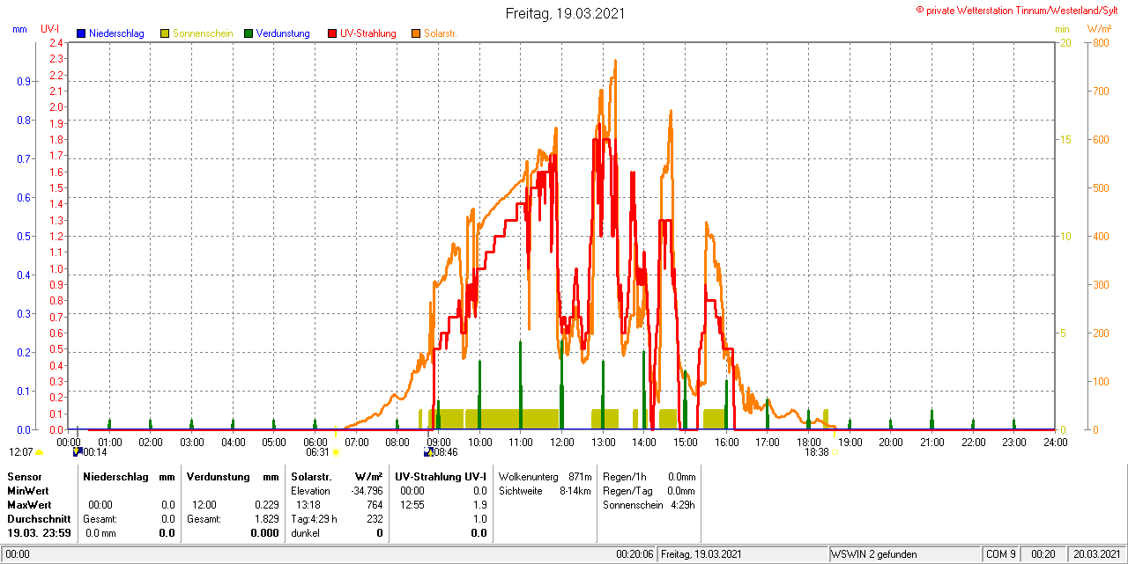Image resolution: width=1128 pixels, height=564 pixels.
Task: Click the Solarstr. maximum value 764
Action: pos(375,505)
